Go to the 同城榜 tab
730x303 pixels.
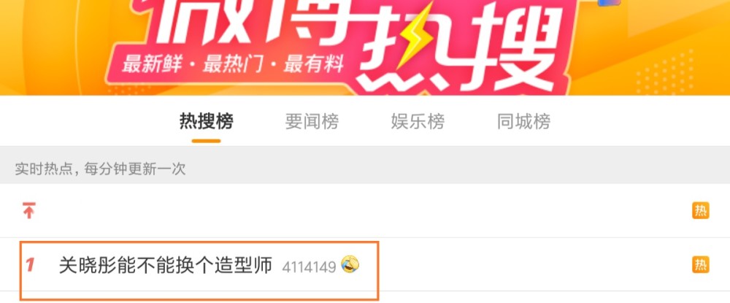pos(523,122)
